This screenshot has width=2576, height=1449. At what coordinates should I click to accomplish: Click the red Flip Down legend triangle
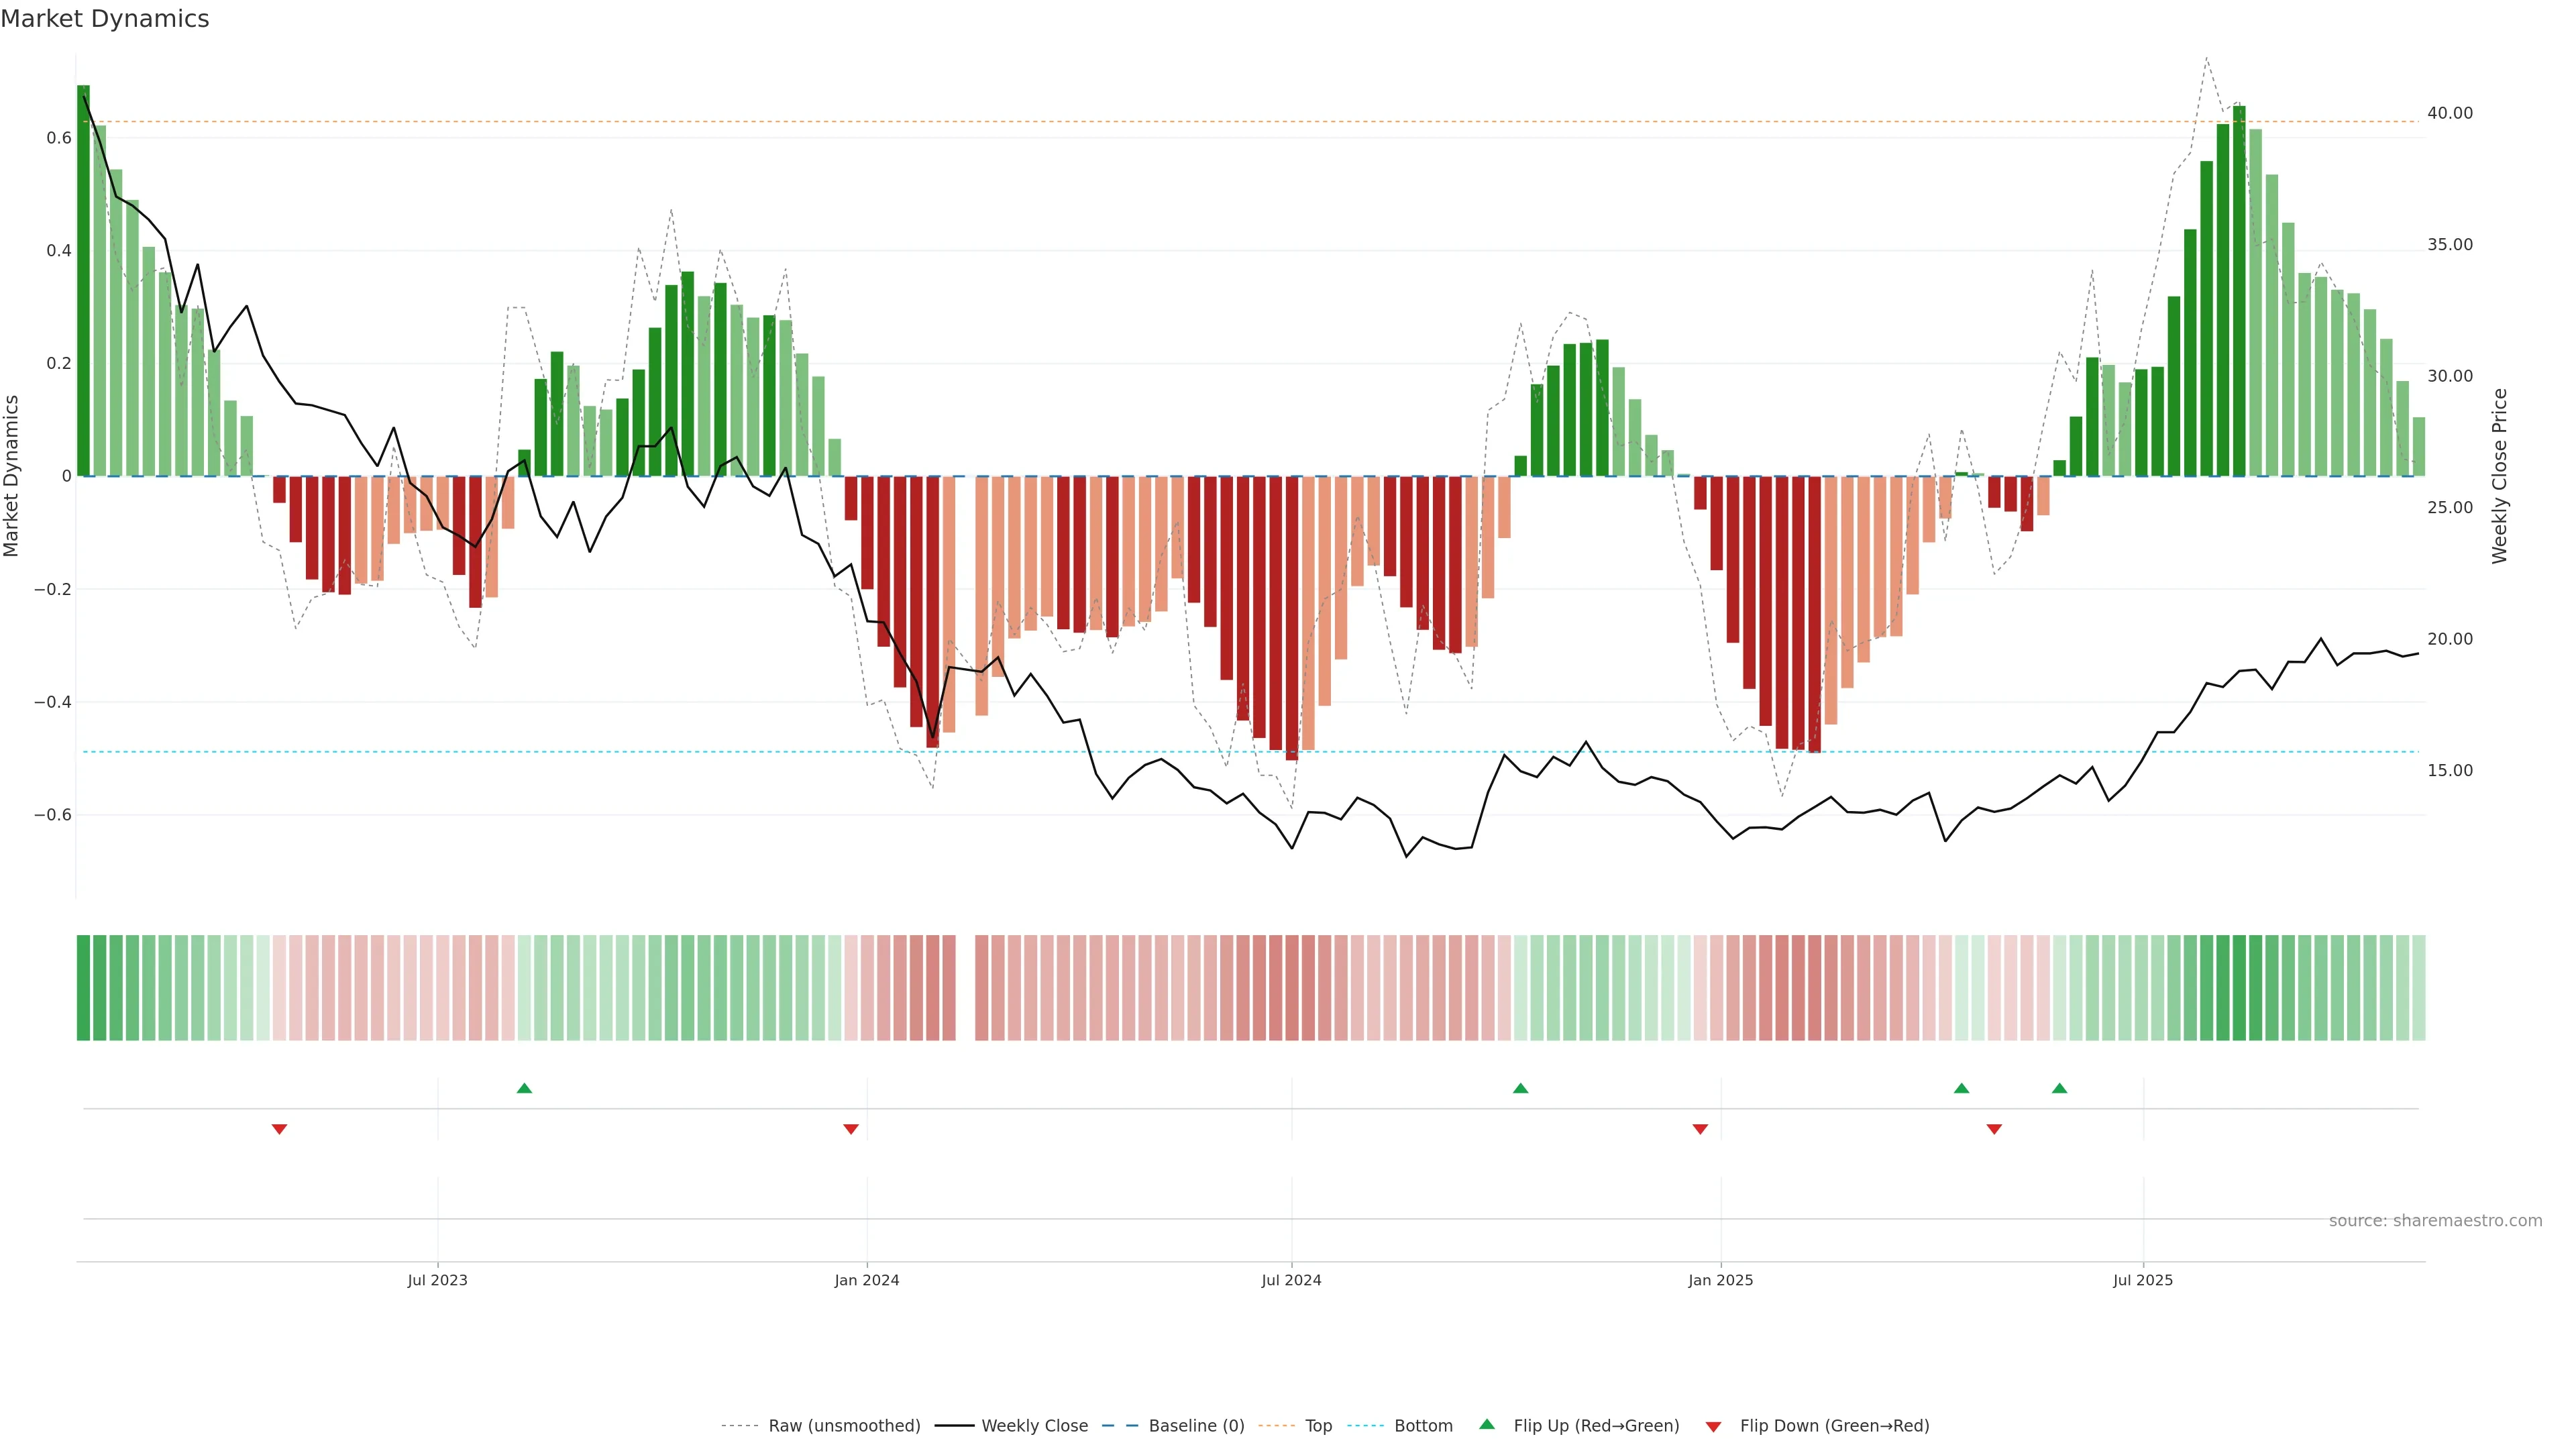1713,1426
